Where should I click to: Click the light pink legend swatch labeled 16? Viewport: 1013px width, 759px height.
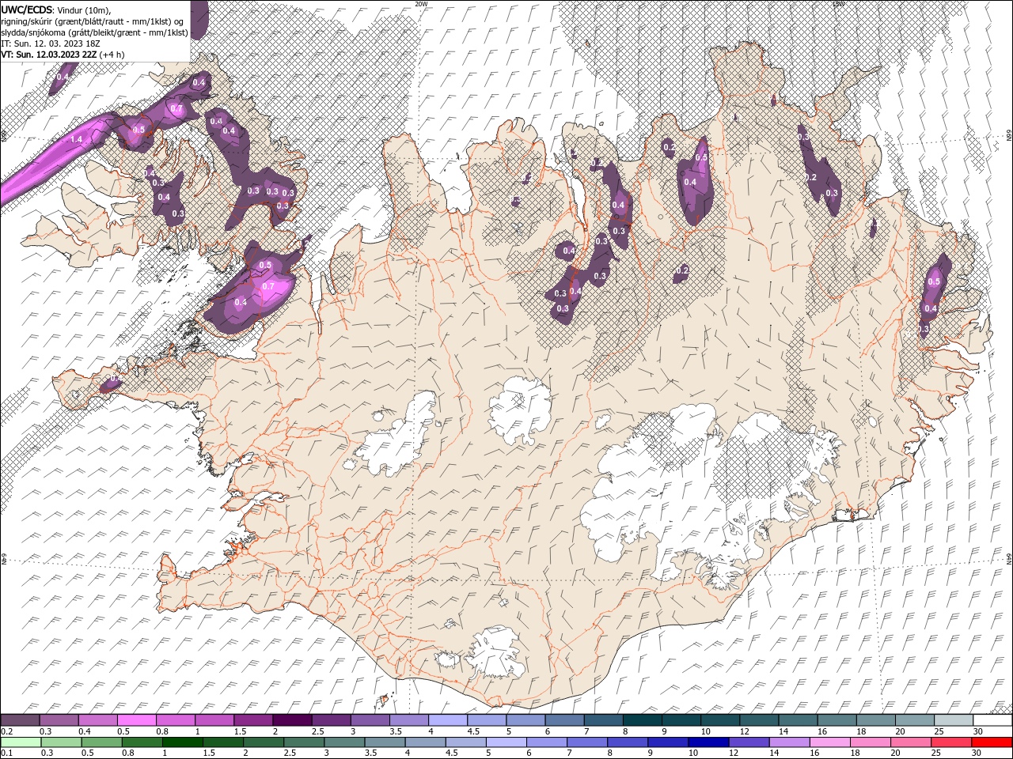[829, 742]
